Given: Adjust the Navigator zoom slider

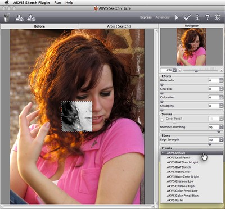Looking at the screenshot, I should (196, 71).
